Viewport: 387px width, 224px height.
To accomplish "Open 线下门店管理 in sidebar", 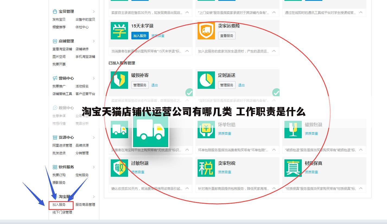I will 62,212.
